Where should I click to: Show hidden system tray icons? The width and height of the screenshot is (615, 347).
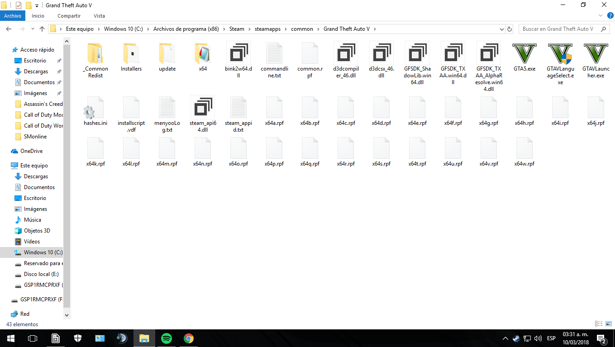tap(505, 338)
